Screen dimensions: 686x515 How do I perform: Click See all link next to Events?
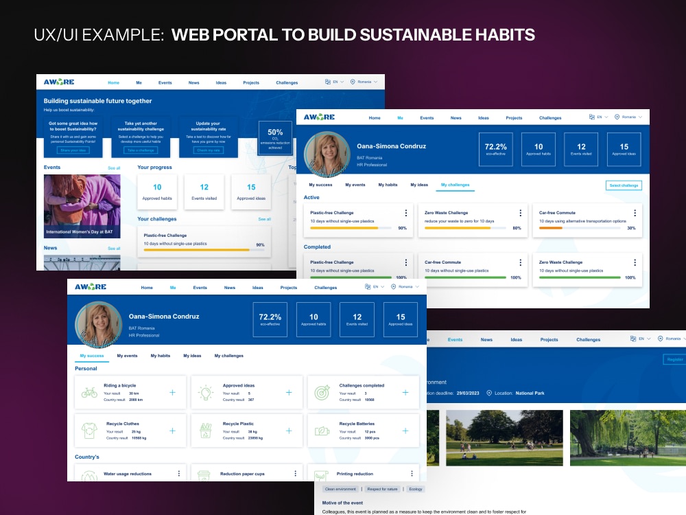pyautogui.click(x=114, y=168)
